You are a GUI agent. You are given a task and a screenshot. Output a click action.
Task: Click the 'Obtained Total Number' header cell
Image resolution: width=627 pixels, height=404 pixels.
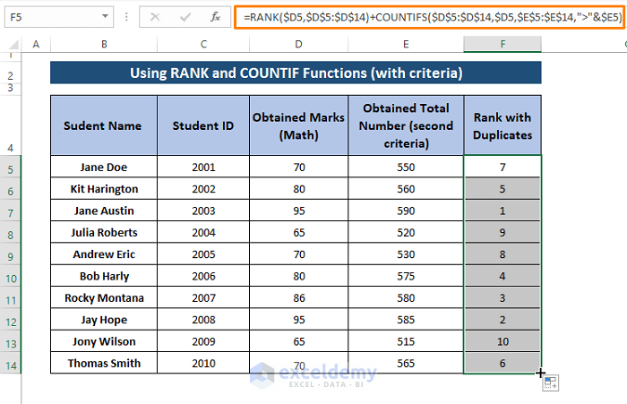406,125
